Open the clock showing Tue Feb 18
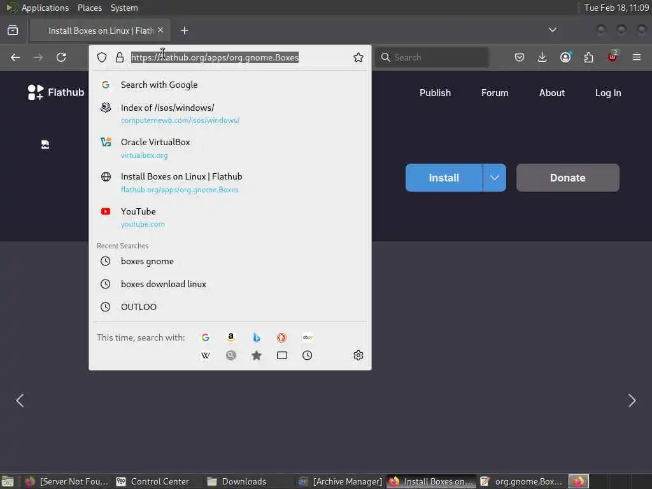This screenshot has height=489, width=652. point(616,8)
